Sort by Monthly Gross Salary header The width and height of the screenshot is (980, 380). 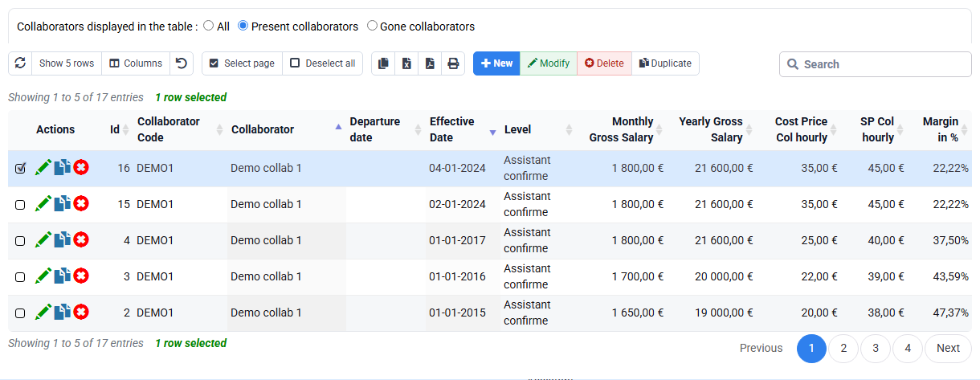[621, 129]
